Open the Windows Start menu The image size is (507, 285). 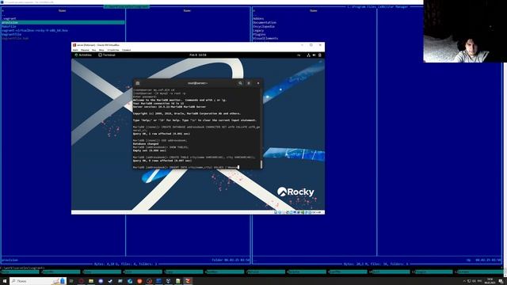tap(5, 281)
